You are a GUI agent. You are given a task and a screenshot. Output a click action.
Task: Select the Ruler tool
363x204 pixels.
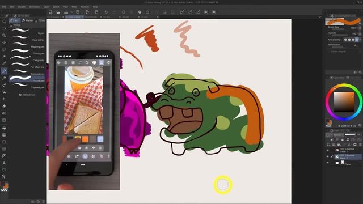pyautogui.click(x=4, y=156)
